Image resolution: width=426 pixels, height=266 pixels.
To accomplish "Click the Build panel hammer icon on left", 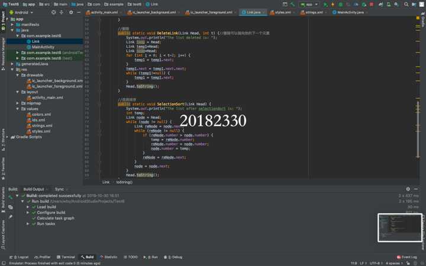I will pyautogui.click(x=10, y=197).
